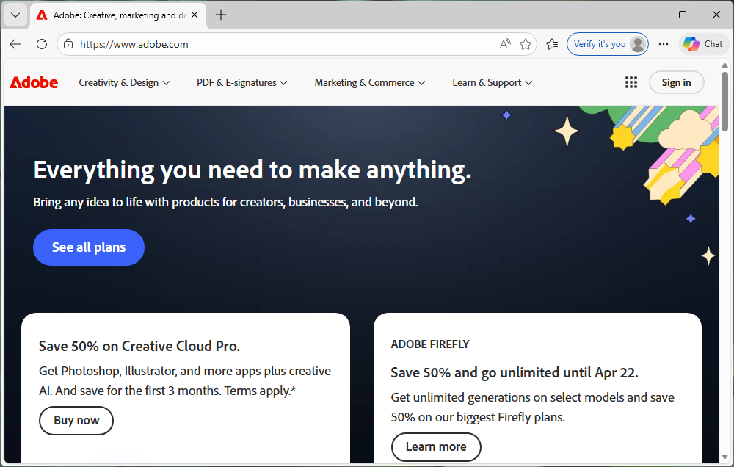Open the Adobe apps grid icon
Screen dimensions: 734x467
(631, 82)
